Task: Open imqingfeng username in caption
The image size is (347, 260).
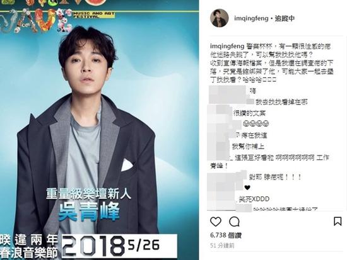Action: 227,47
